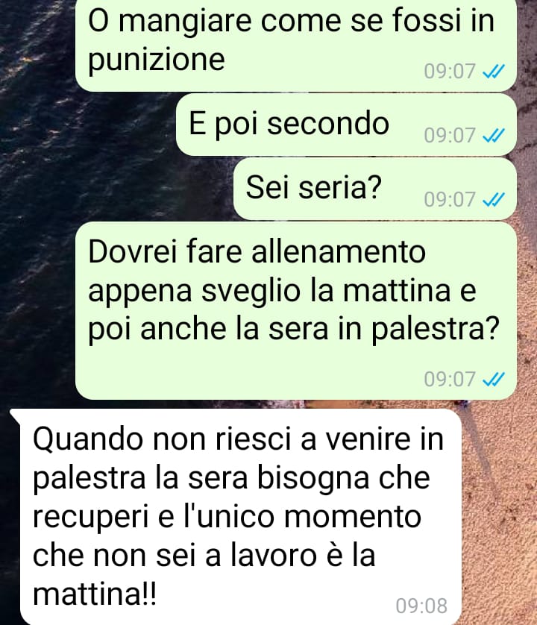The width and height of the screenshot is (537, 625).
Task: Tap read receipt ticks beside 'E poi secondo'
Action: (x=494, y=136)
